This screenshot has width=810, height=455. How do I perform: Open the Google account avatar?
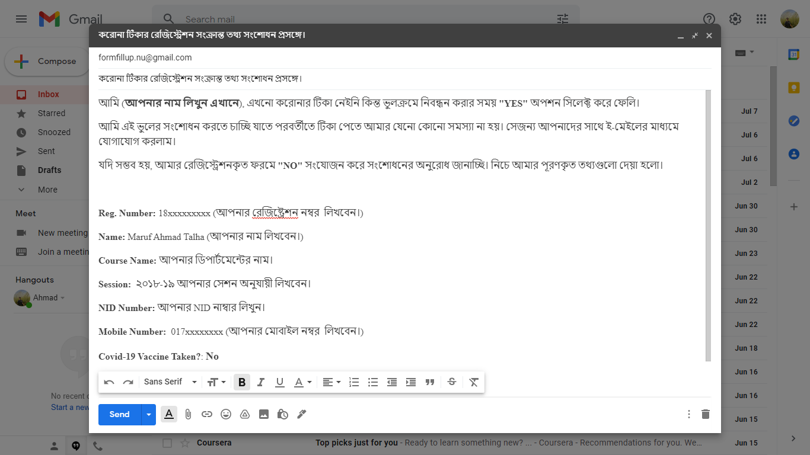(790, 19)
